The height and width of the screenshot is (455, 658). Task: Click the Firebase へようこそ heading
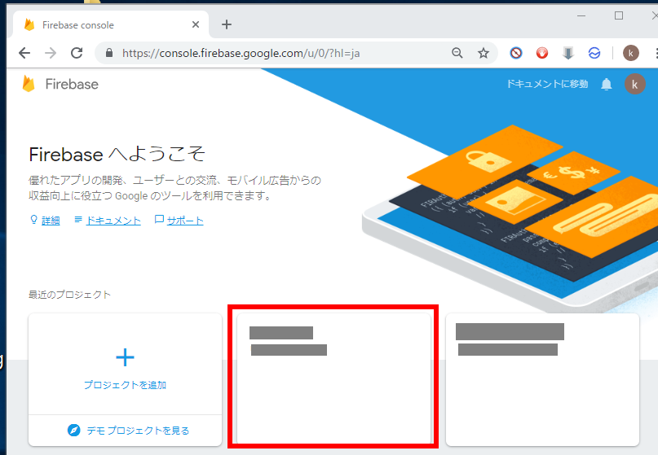(x=117, y=154)
